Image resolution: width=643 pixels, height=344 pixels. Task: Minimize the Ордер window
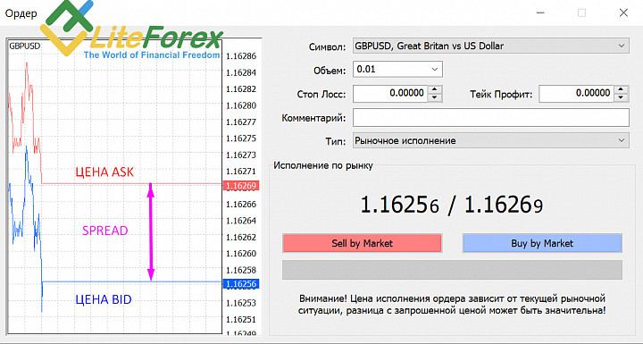pyautogui.click(x=540, y=13)
